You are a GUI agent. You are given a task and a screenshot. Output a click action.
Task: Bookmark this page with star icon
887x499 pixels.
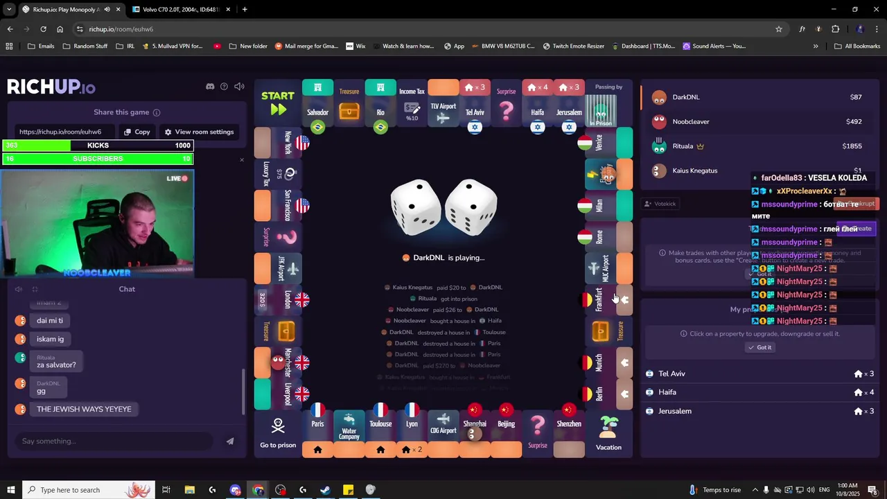click(x=779, y=29)
